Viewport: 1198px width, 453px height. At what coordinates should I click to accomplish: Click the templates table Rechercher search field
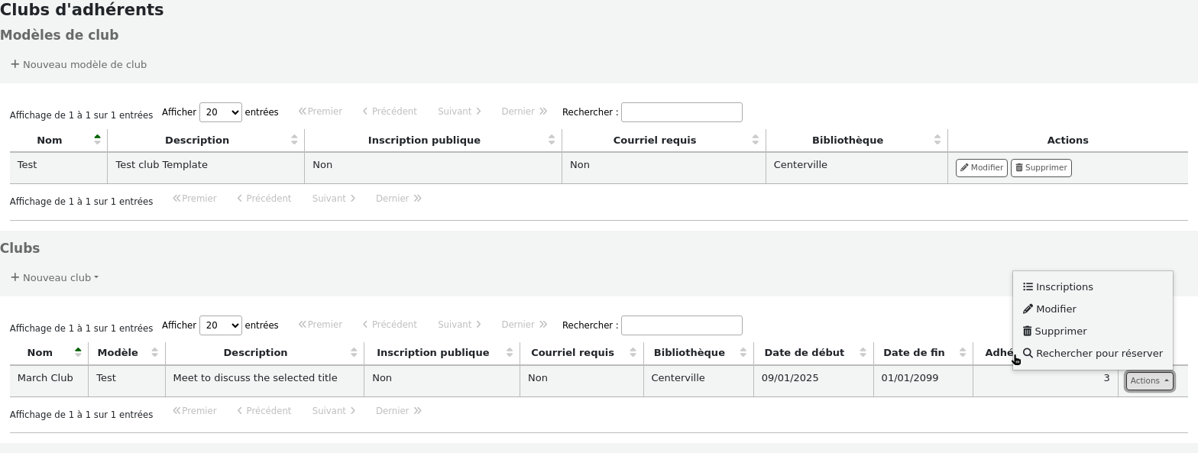click(x=682, y=112)
